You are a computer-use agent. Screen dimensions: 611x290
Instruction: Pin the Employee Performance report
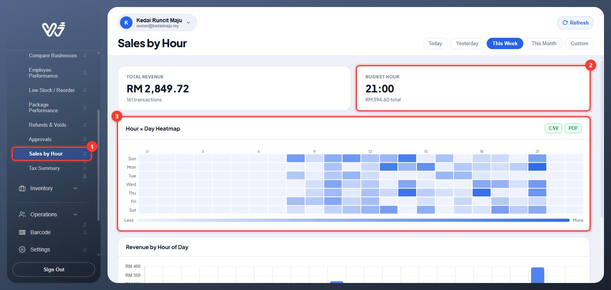[85, 73]
